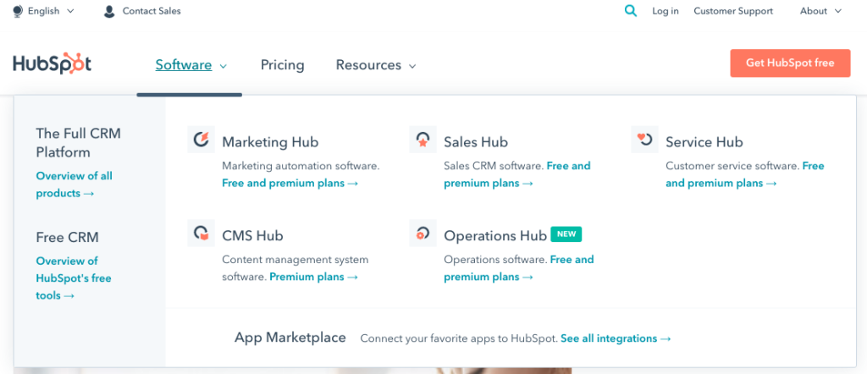This screenshot has width=867, height=374.
Task: Open Customer Support page
Action: tap(733, 11)
